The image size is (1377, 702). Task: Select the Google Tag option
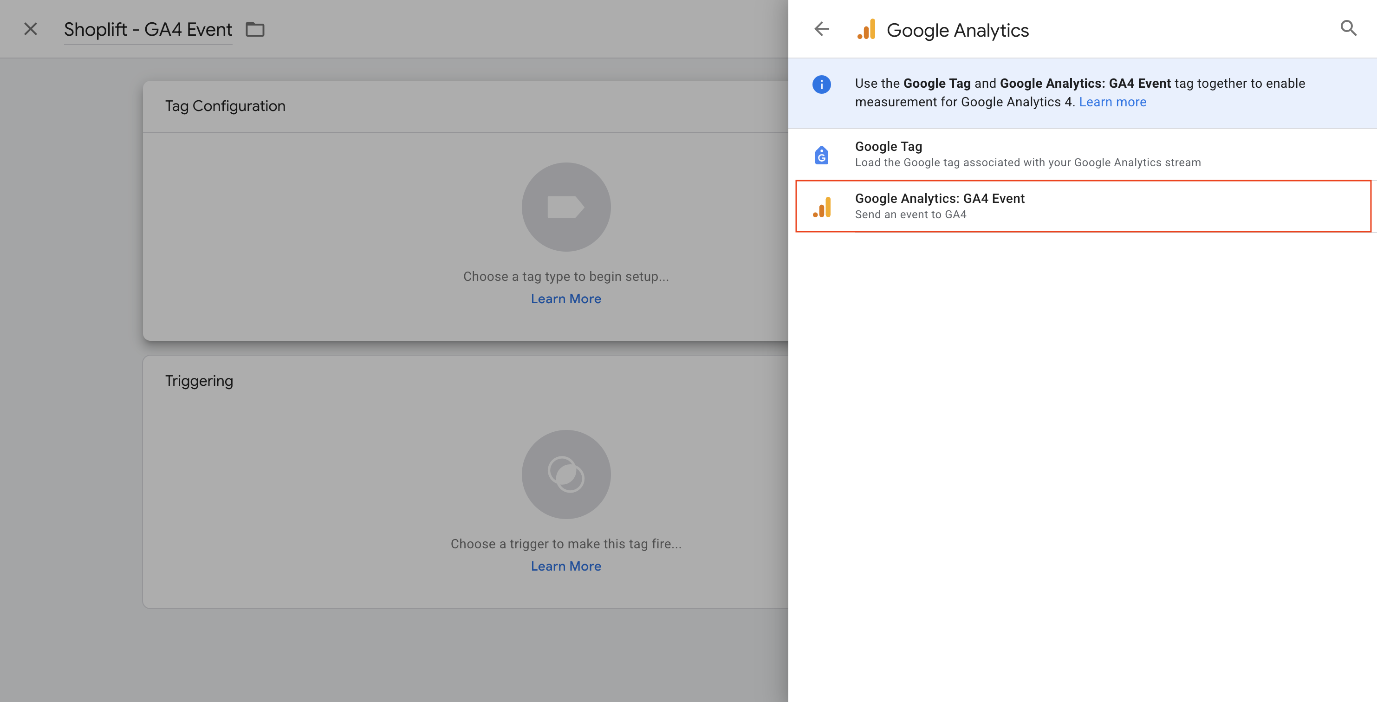click(889, 147)
